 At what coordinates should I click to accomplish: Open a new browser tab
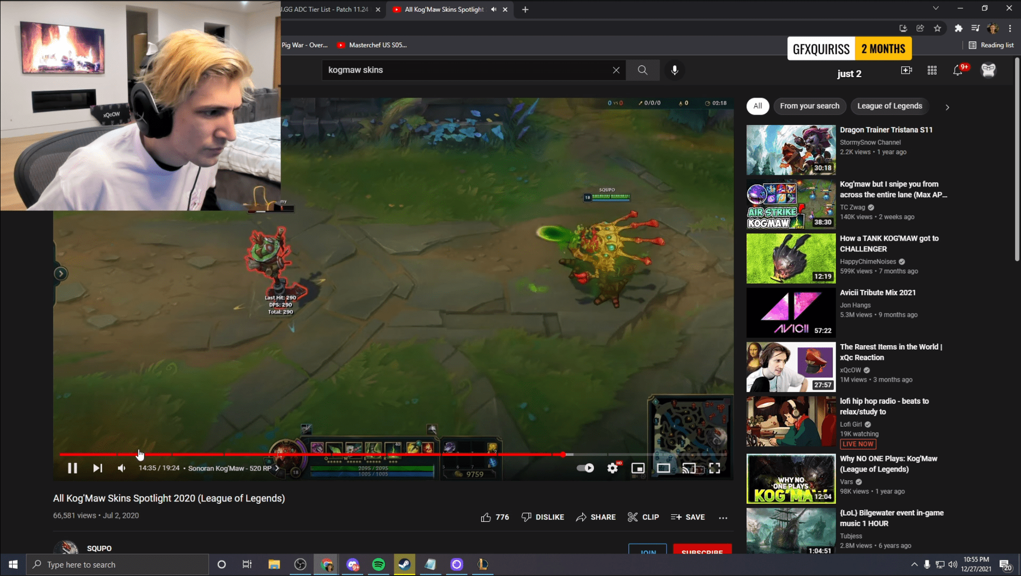[525, 9]
